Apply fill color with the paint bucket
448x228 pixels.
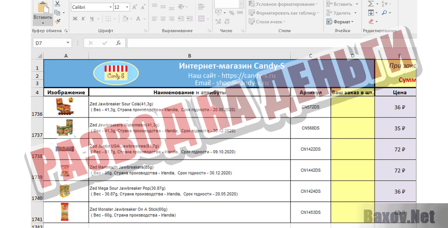click(x=125, y=19)
